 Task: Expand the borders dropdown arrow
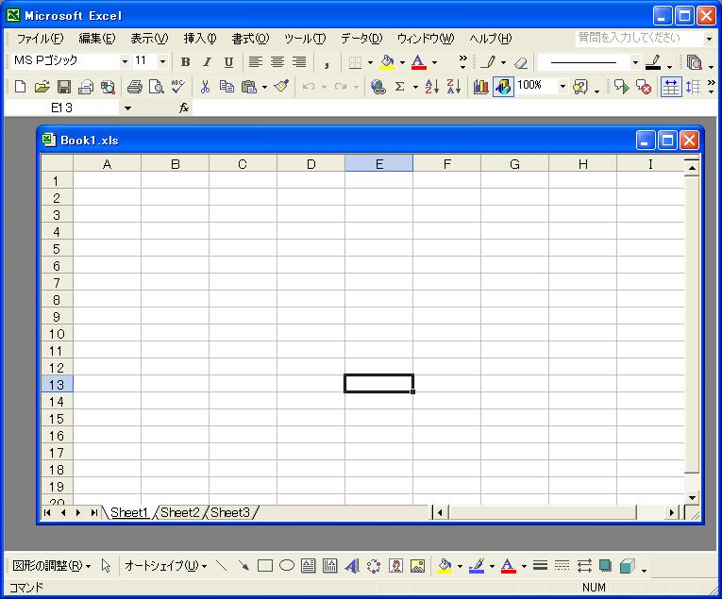(370, 62)
